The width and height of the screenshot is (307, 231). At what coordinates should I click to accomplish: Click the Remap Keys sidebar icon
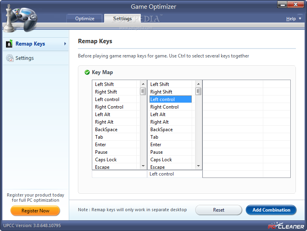(9, 44)
